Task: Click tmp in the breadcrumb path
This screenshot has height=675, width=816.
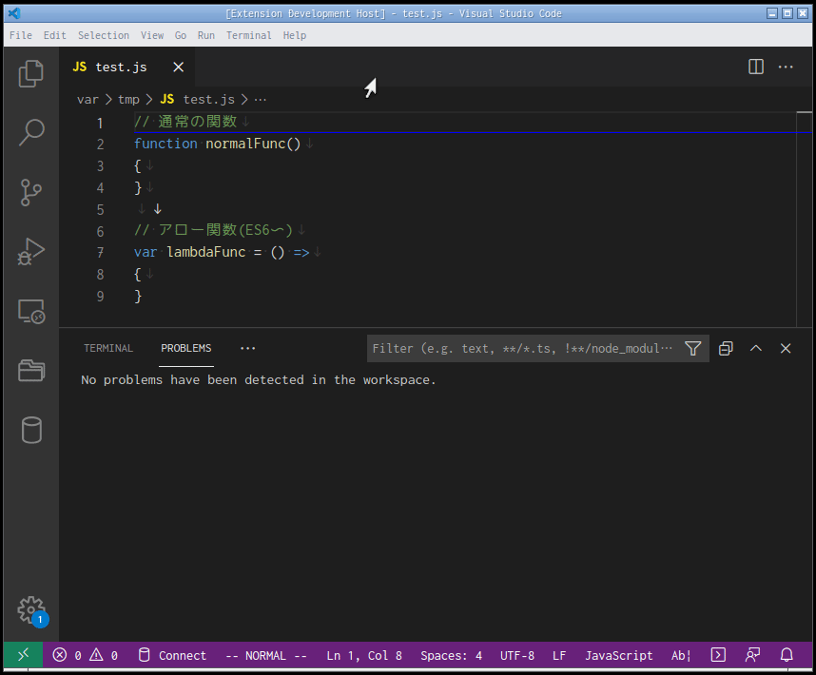Action: point(128,99)
